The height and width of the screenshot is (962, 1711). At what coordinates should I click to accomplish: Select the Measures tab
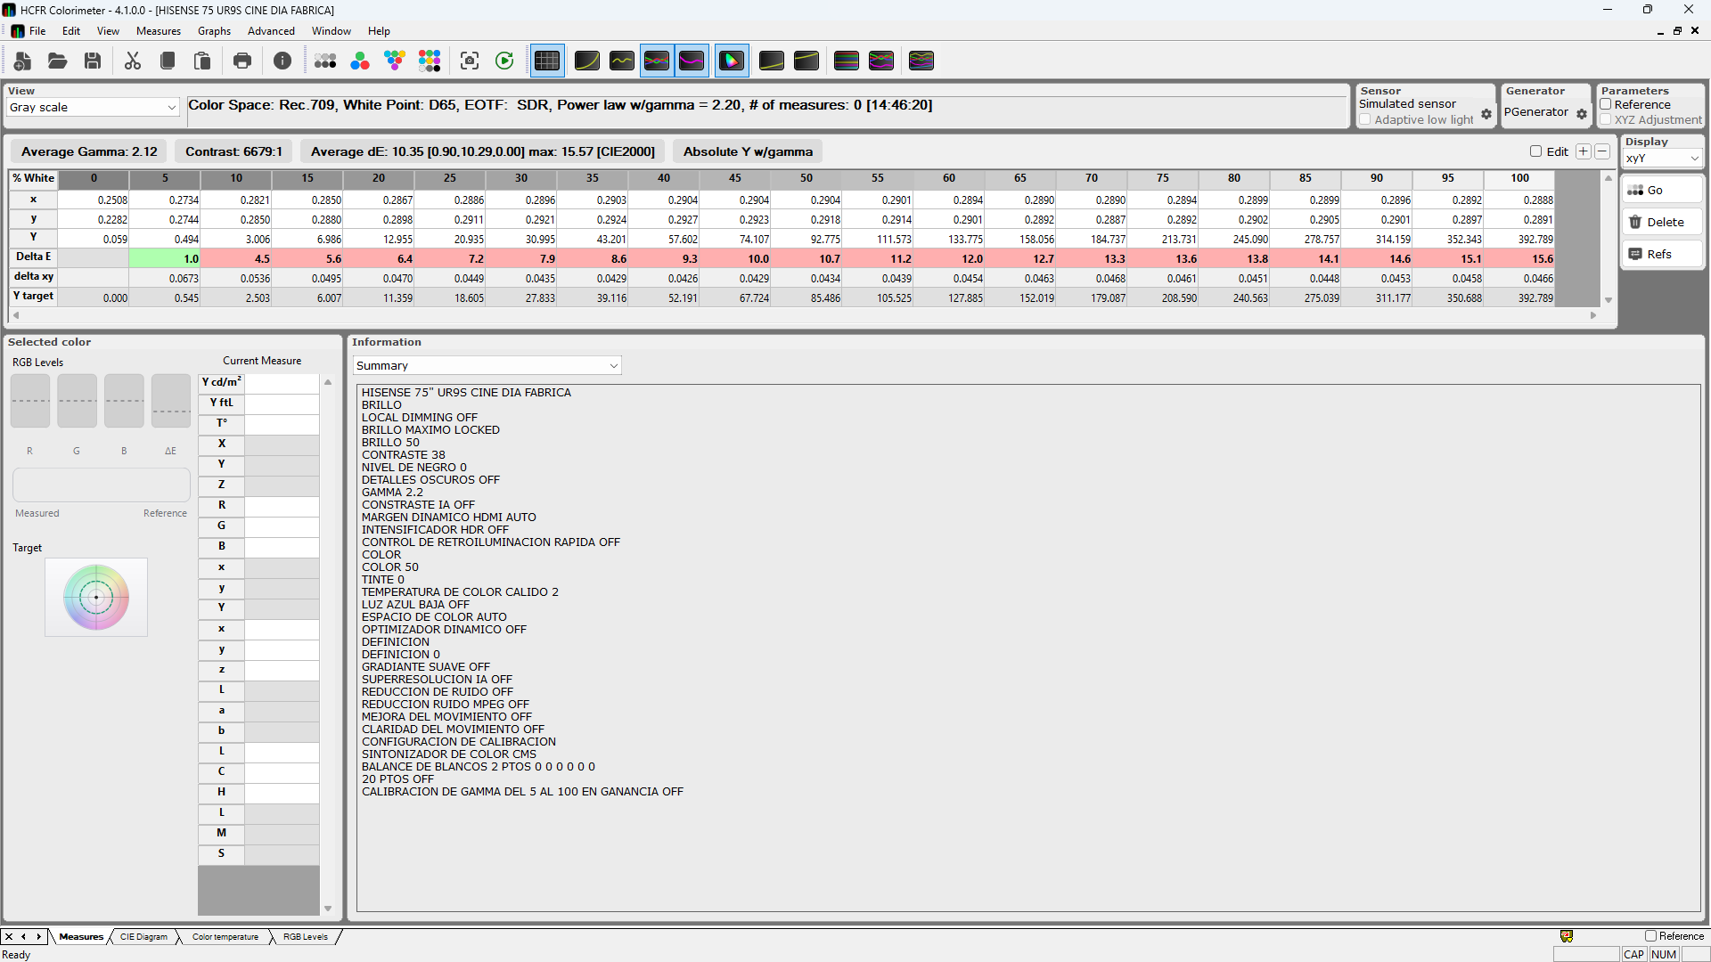[81, 937]
